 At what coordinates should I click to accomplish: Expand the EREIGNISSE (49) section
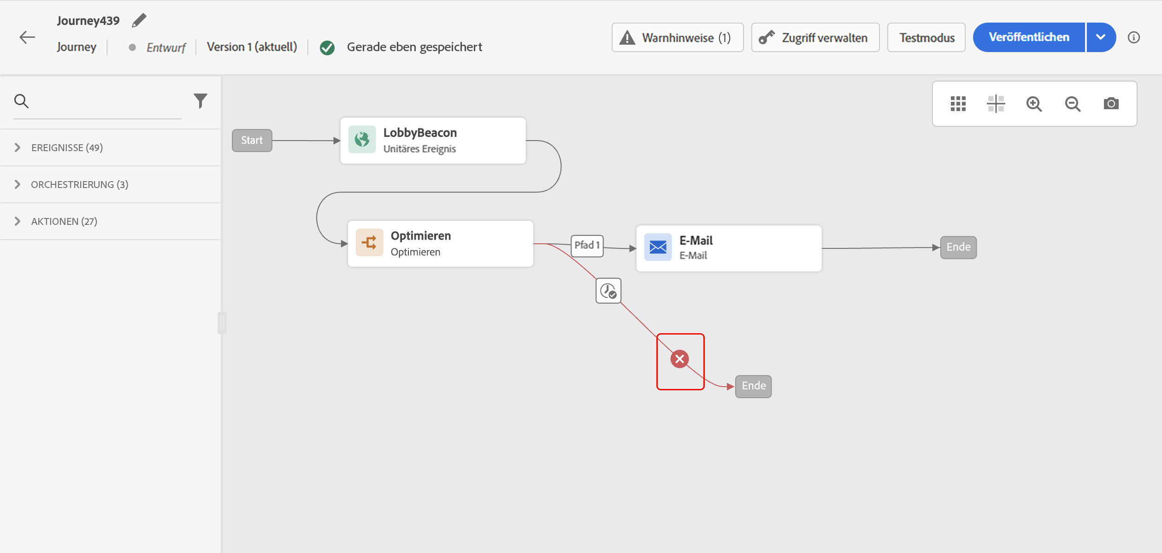click(67, 147)
